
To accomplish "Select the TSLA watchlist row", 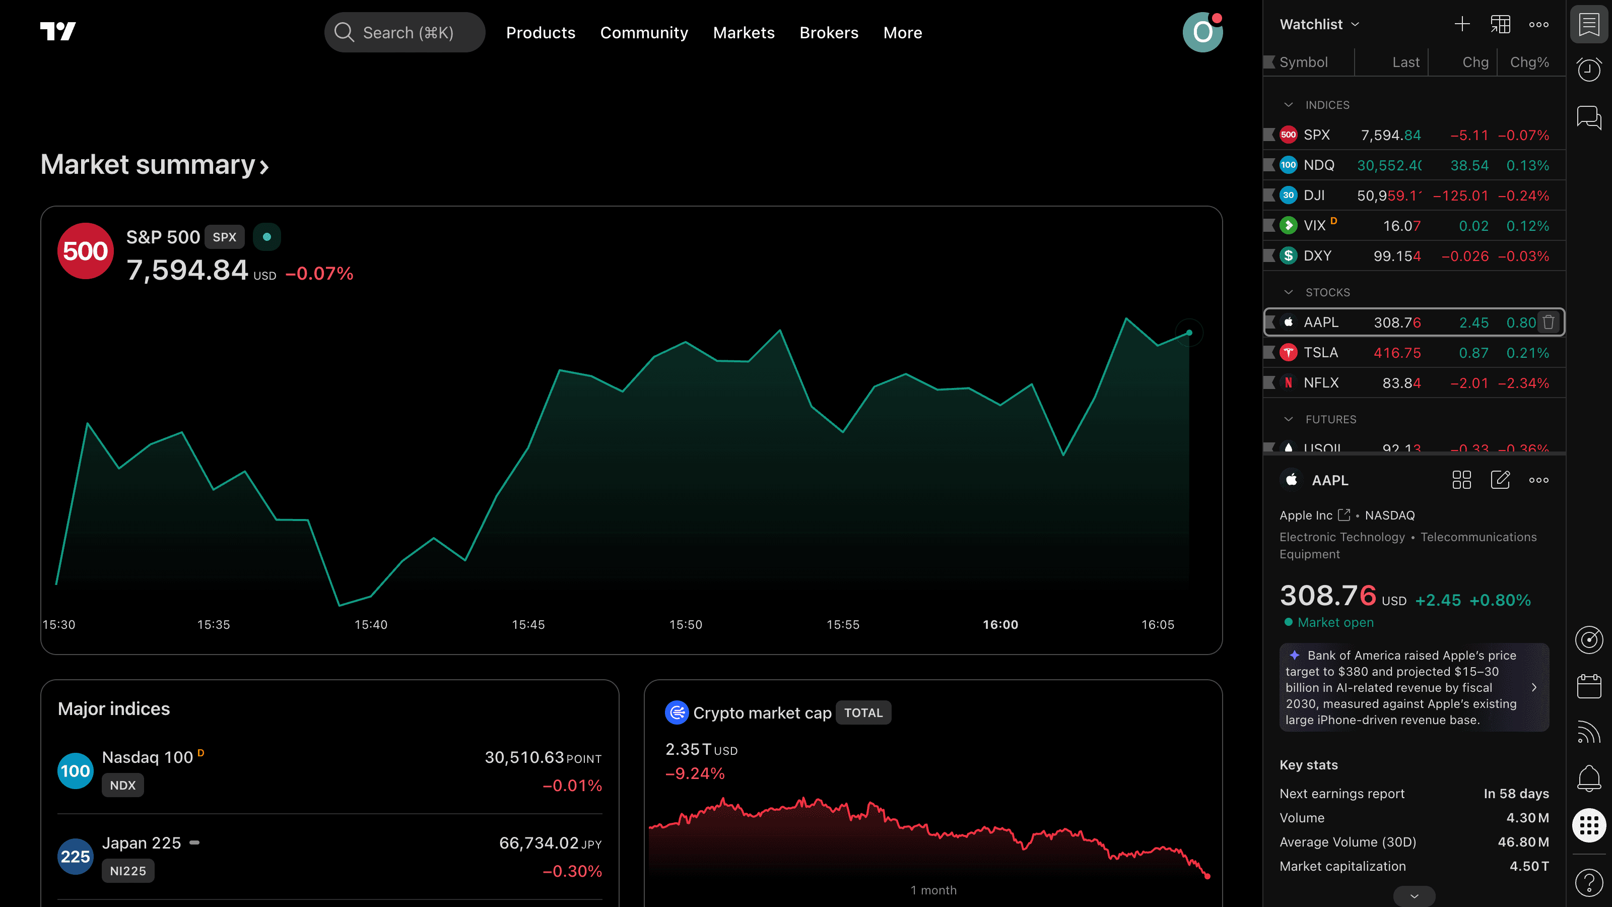I will pyautogui.click(x=1414, y=352).
